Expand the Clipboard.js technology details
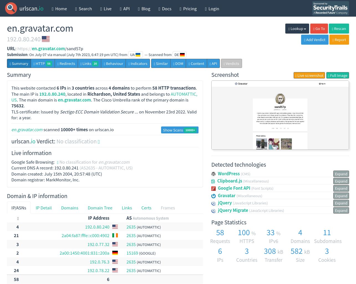Screen dimensions: 356x284 pos(341,181)
